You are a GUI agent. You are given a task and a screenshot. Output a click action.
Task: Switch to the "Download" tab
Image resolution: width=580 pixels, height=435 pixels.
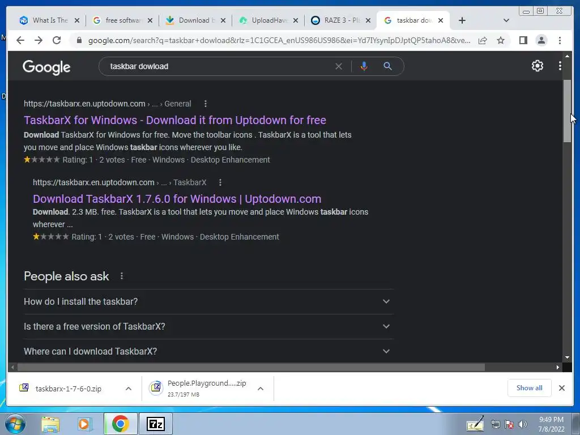[195, 20]
